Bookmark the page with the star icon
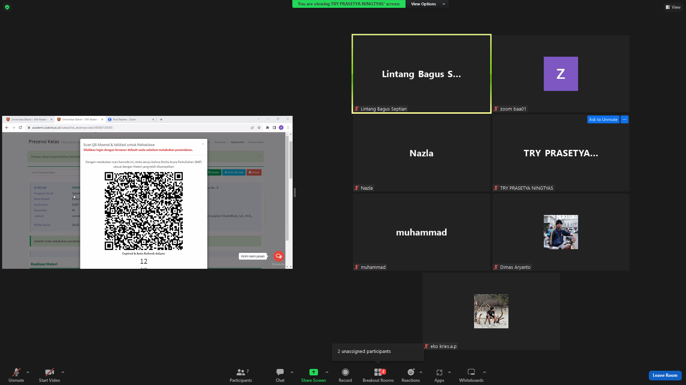Image resolution: width=686 pixels, height=385 pixels. (x=259, y=128)
